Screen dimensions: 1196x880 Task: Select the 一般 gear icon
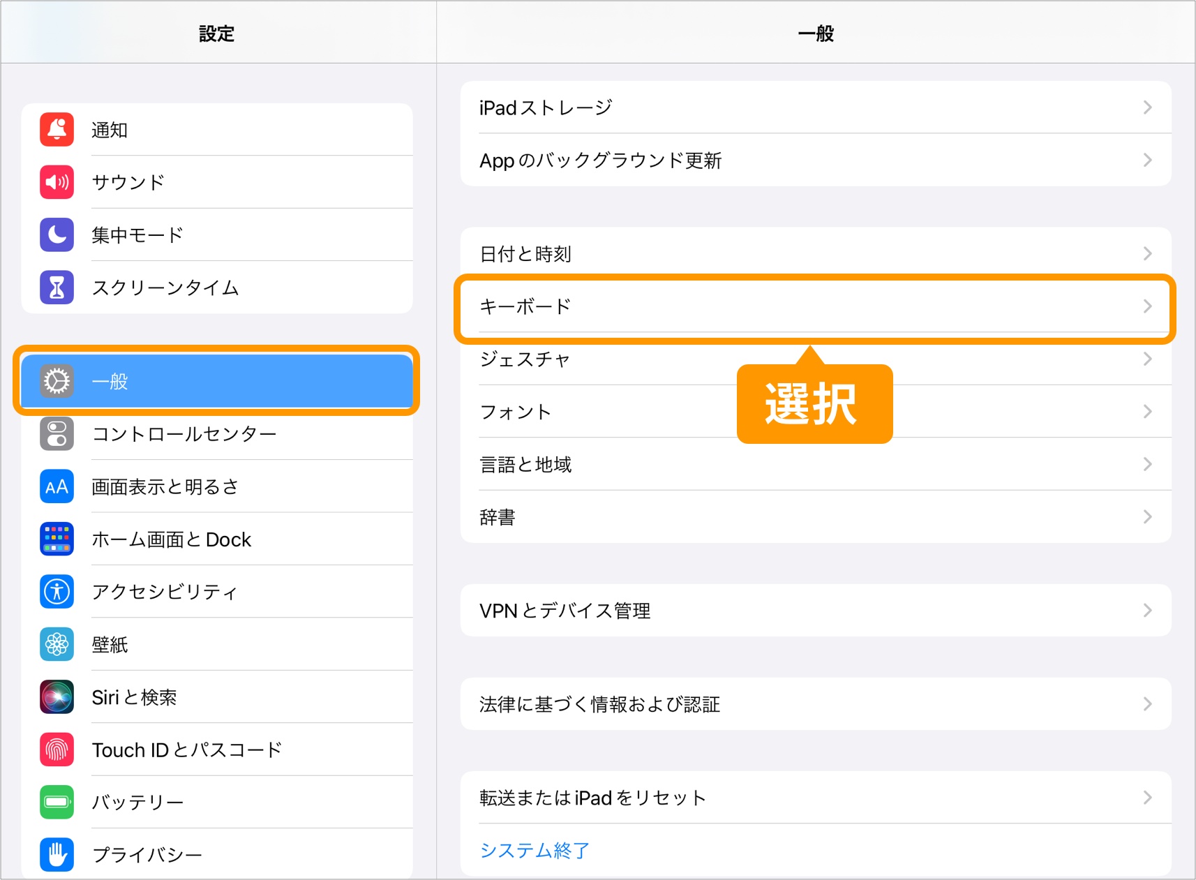[x=57, y=382]
